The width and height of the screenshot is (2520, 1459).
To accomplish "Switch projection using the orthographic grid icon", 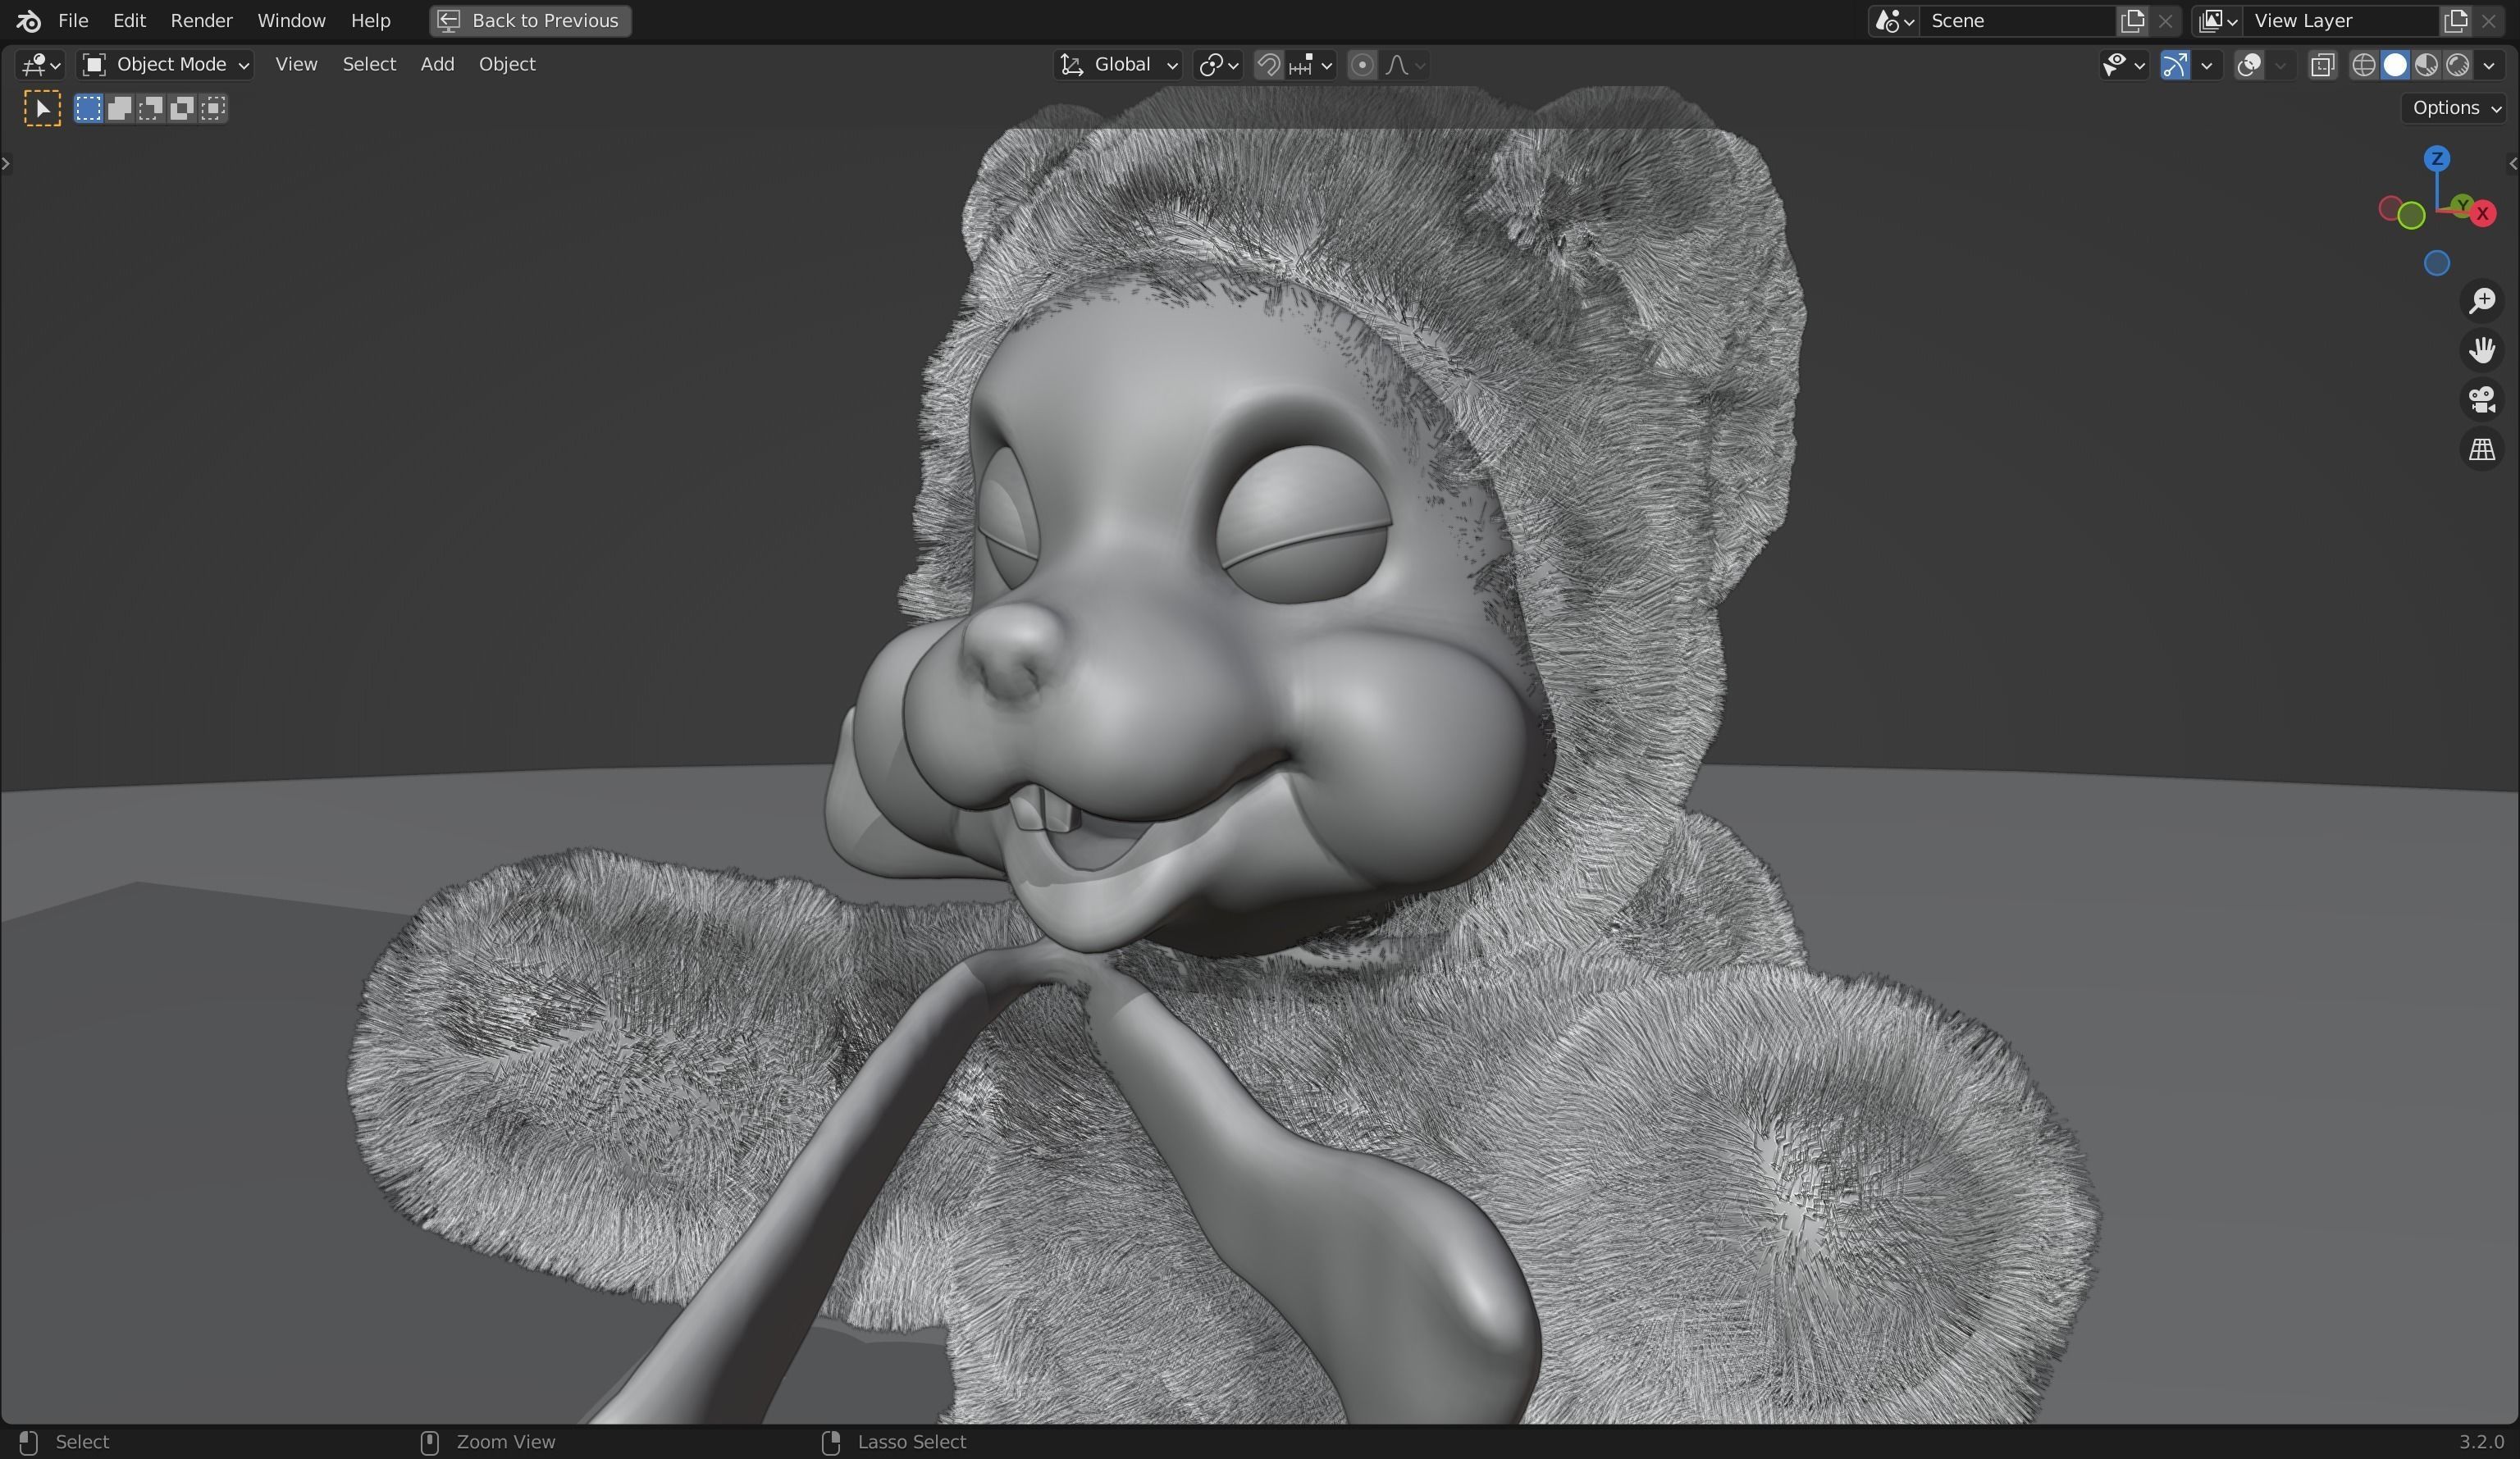I will click(2483, 449).
